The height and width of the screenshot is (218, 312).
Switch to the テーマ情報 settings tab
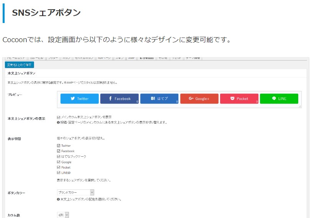point(193,58)
